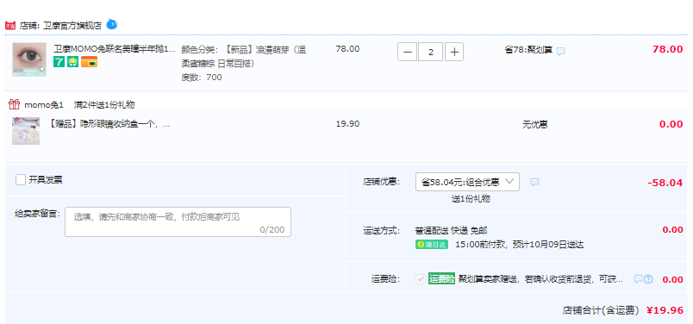
Task: Click the red 78.00 product subtotal
Action: tap(668, 49)
